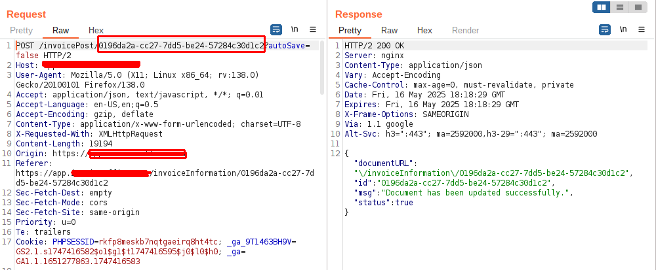This screenshot has height=270, width=656.
Task: Open the Response panel hamburger menu
Action: (x=642, y=29)
